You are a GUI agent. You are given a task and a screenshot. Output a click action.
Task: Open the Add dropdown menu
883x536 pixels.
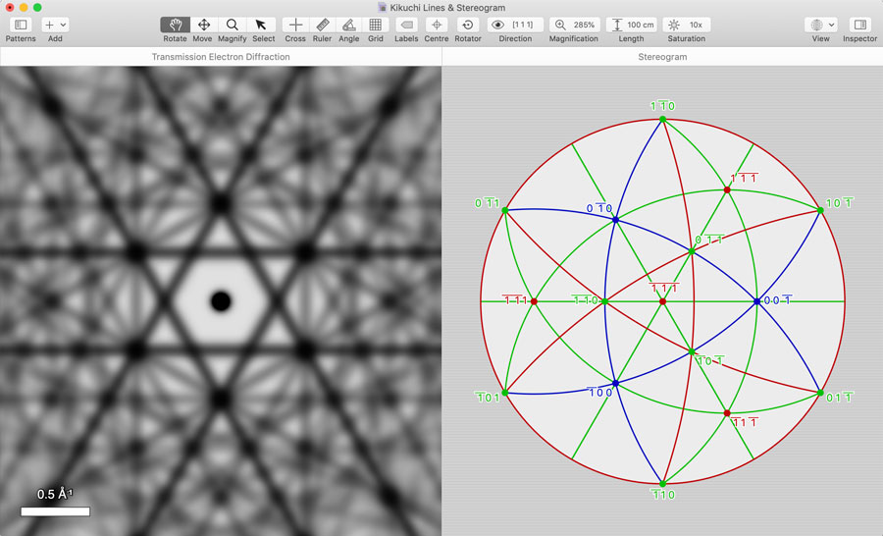coord(55,25)
